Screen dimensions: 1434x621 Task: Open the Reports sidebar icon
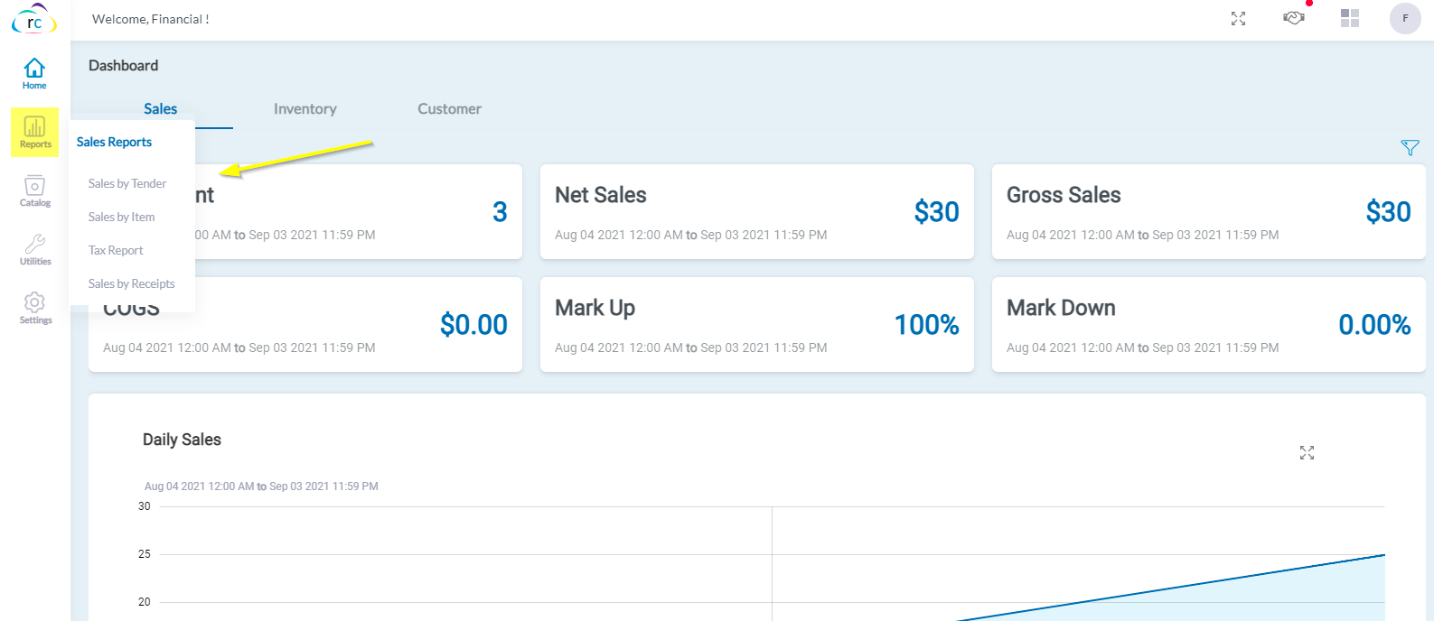point(35,132)
